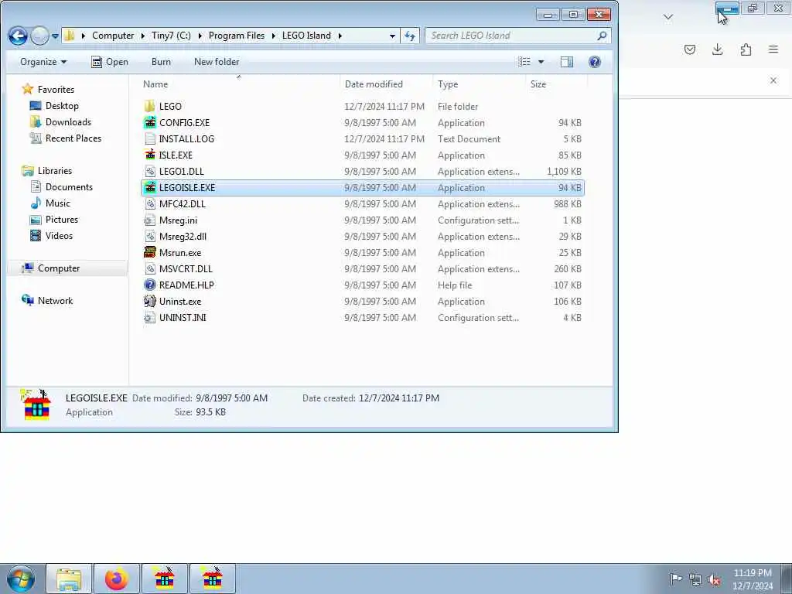792x594 pixels.
Task: Open Downloads in the Favorites list
Action: click(68, 121)
